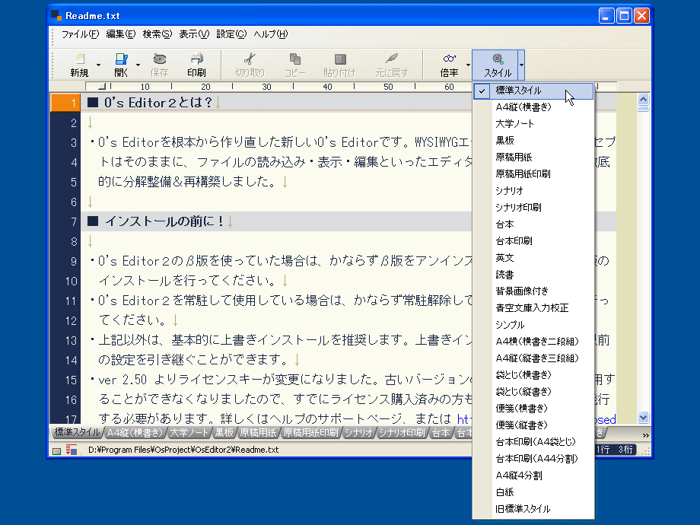700x525 pixels.
Task: Choose 英文 from the style list
Action: [x=533, y=258]
